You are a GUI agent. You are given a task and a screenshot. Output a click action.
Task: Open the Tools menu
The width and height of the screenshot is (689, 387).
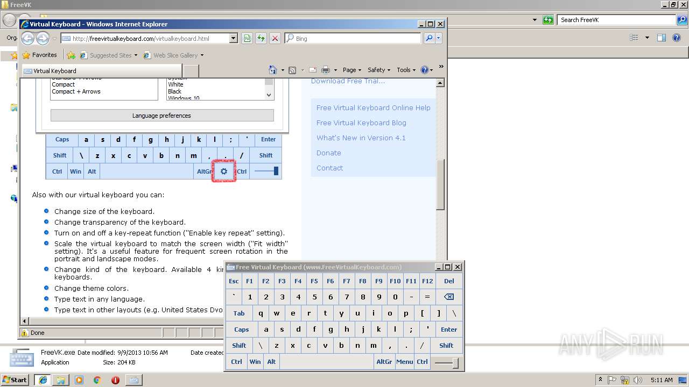[x=406, y=70]
